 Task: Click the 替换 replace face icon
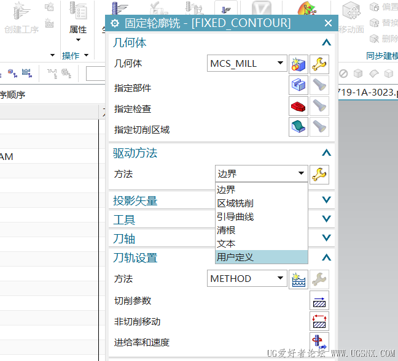(x=375, y=23)
